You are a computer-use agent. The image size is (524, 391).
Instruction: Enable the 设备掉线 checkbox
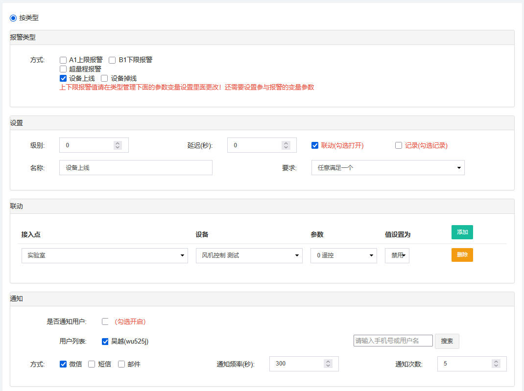(104, 78)
